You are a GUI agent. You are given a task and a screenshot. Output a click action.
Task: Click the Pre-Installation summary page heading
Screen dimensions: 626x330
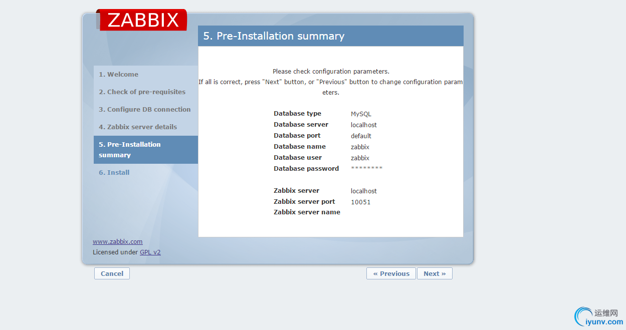(x=274, y=36)
